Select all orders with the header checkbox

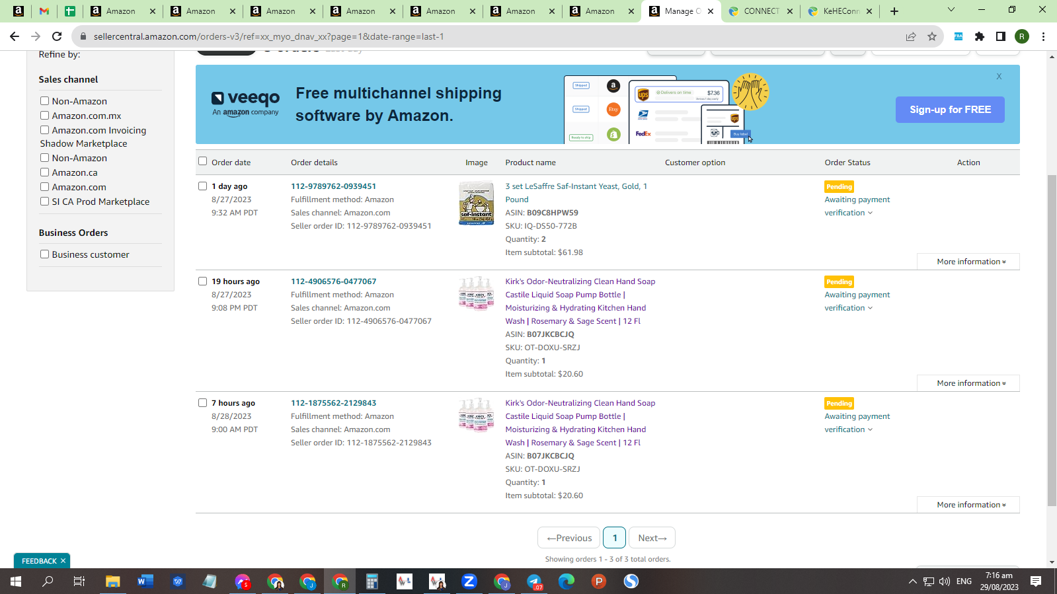click(202, 161)
